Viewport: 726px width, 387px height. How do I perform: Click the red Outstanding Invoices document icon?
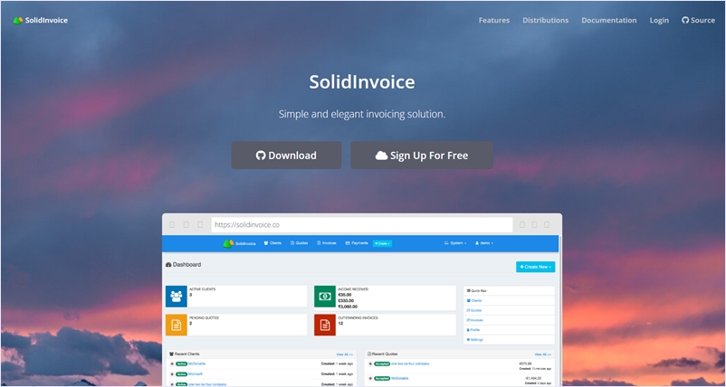click(325, 325)
